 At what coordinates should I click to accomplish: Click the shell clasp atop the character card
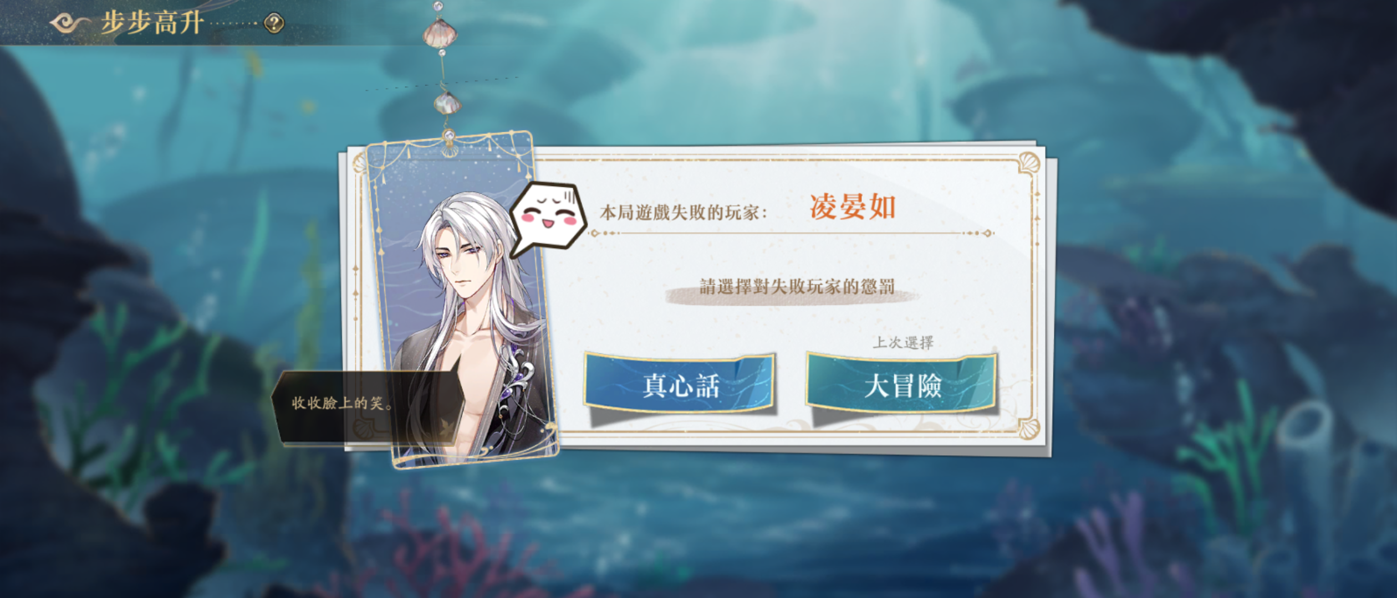[x=450, y=142]
